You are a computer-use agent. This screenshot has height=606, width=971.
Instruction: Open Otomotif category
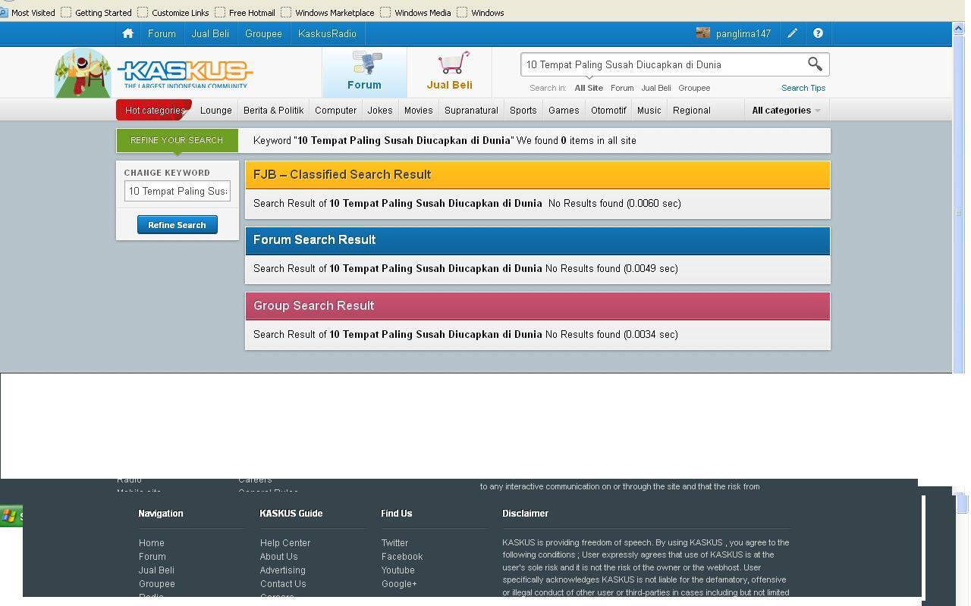608,110
